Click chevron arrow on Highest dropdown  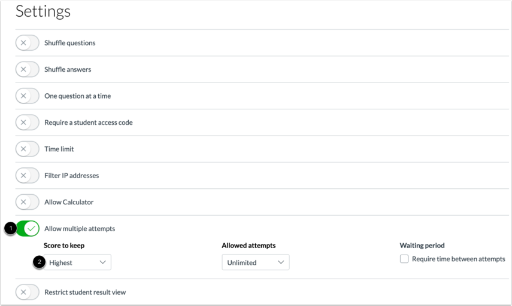pos(103,262)
